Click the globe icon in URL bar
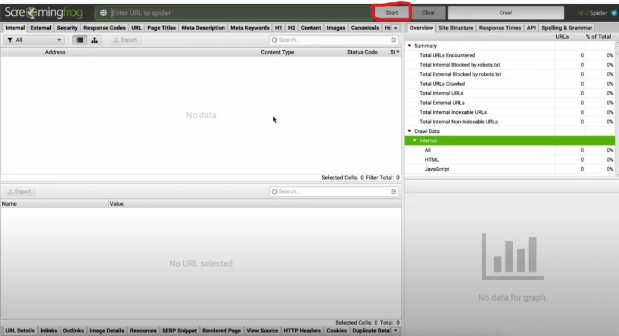This screenshot has width=619, height=336. tap(103, 13)
